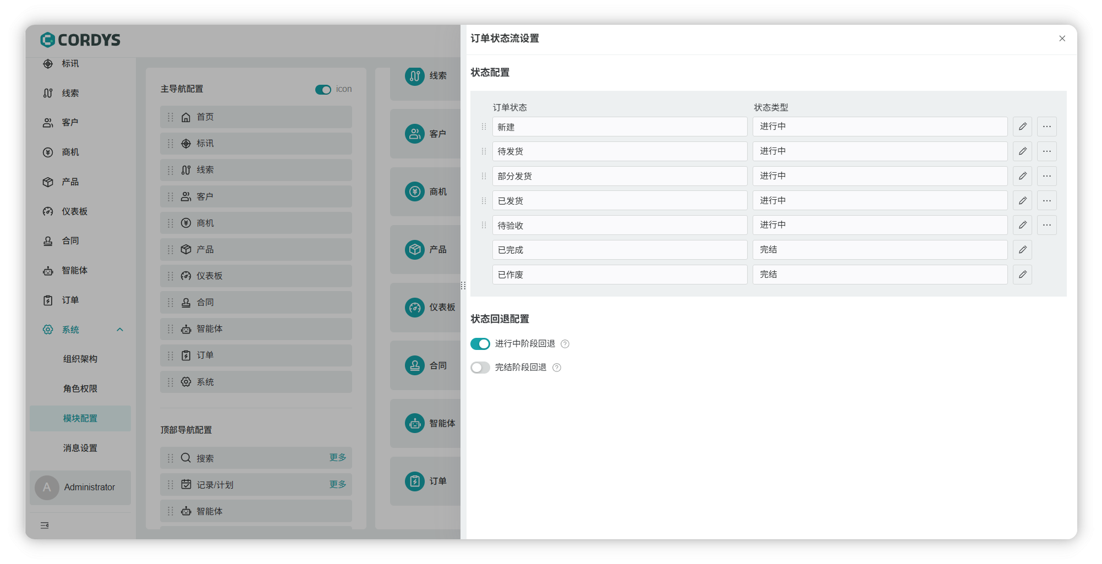This screenshot has width=1102, height=564.
Task: Click help icon next to 完结阶段回退
Action: (556, 368)
